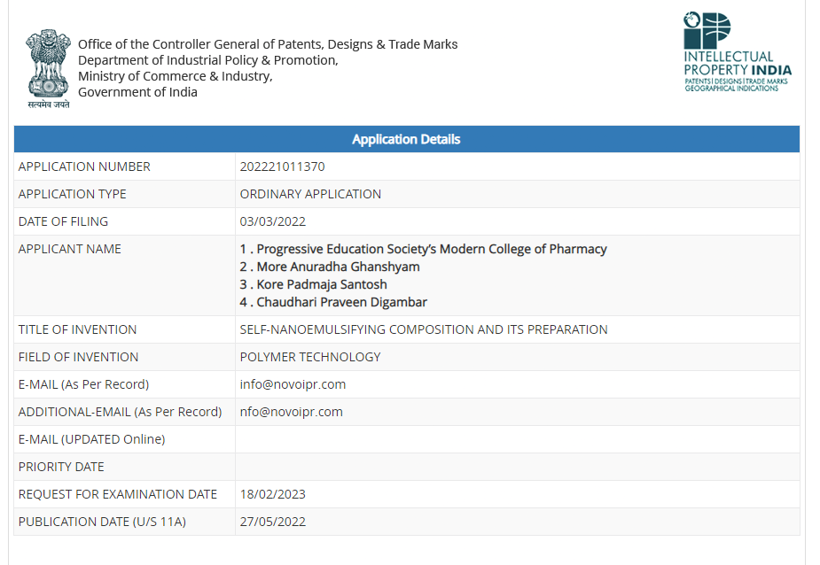Click applicant Kore Padmaja Santosh
The height and width of the screenshot is (565, 820).
pos(314,285)
